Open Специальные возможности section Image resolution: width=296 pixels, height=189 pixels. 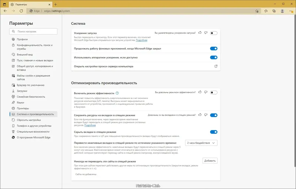[x=33, y=132]
